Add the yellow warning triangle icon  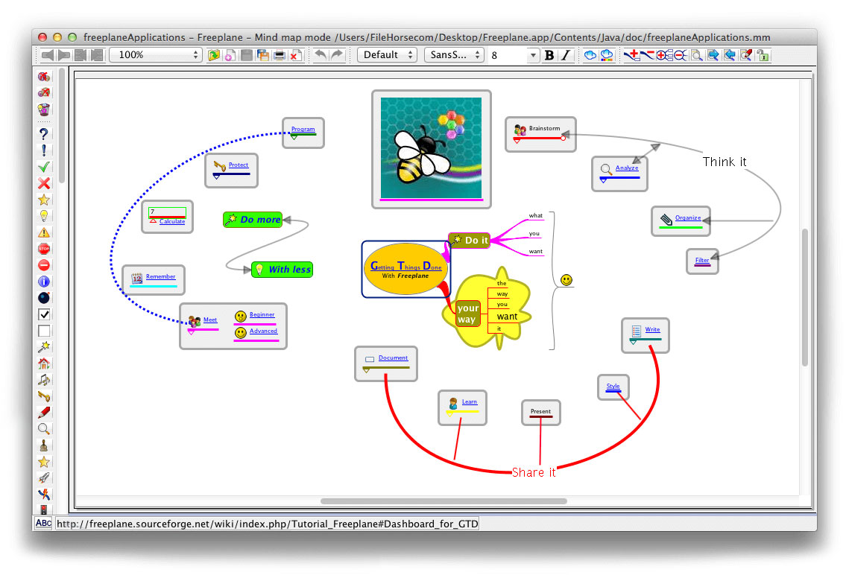(44, 232)
